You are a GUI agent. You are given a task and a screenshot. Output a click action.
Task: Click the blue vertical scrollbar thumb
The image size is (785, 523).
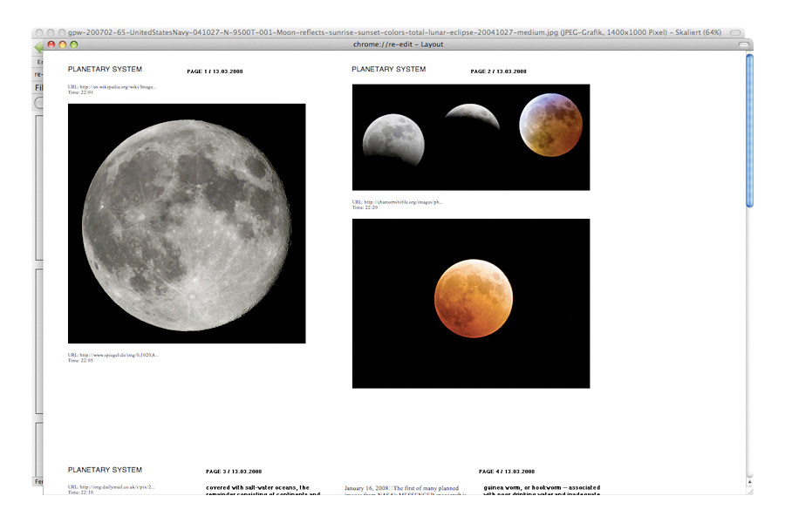point(749,131)
